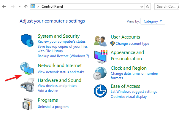Click the Appearance and Personalization monitor icon
Screen dimensions: 179x126
[x=101, y=57]
